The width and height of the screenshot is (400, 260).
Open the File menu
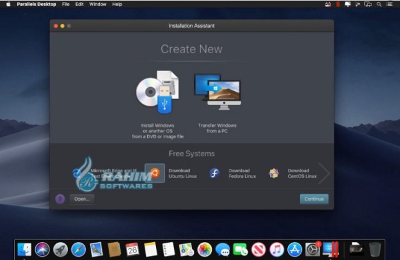[66, 5]
